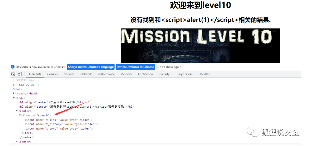The image size is (309, 146).
Task: Select the h2 align="center" element row
Action: 76,106
